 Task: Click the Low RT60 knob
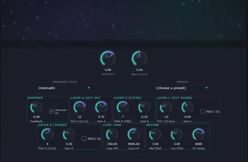click(x=177, y=134)
